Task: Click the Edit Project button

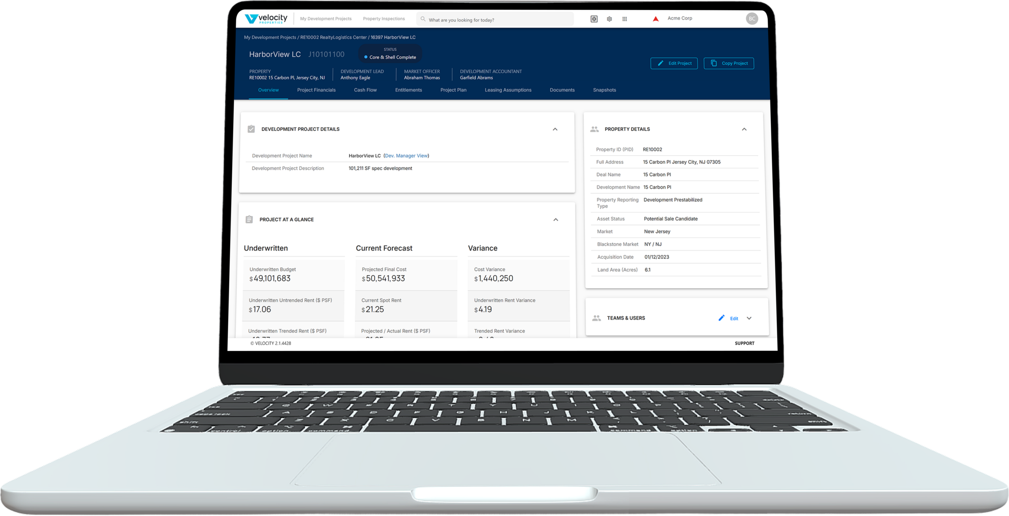Action: pyautogui.click(x=674, y=63)
